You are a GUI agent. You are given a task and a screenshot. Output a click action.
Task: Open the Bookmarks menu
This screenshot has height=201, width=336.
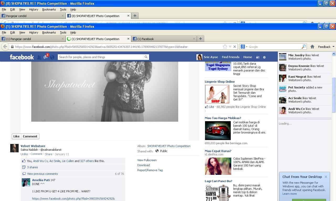pos(49,32)
